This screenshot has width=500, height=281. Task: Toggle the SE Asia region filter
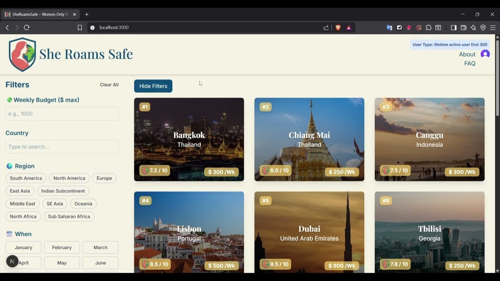pyautogui.click(x=54, y=203)
